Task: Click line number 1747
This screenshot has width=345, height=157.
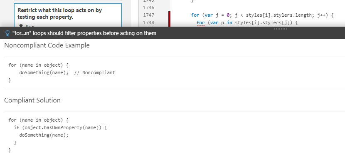Action: click(148, 15)
